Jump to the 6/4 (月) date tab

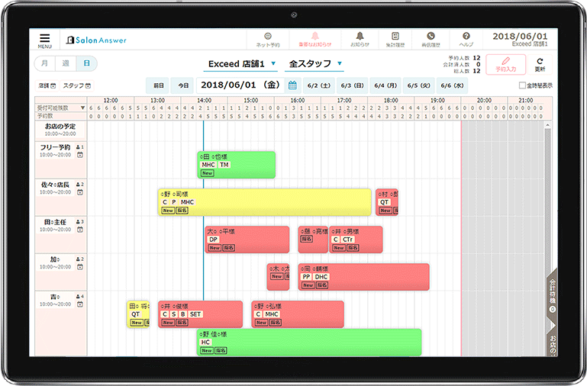(x=385, y=85)
